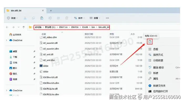The width and height of the screenshot is (184, 103).
Task: Open recent locations dropdown chevron
Action: [x=19, y=27]
